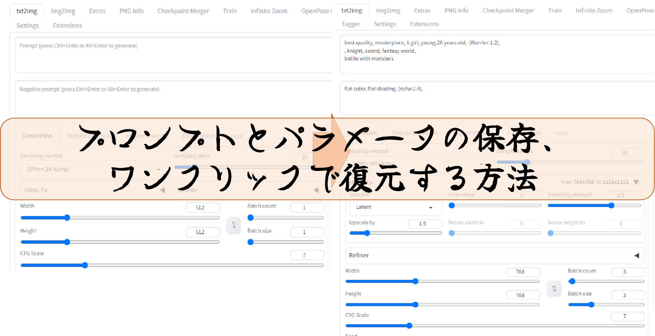
Task: Open txt2img tab in left panel
Action: 27,11
